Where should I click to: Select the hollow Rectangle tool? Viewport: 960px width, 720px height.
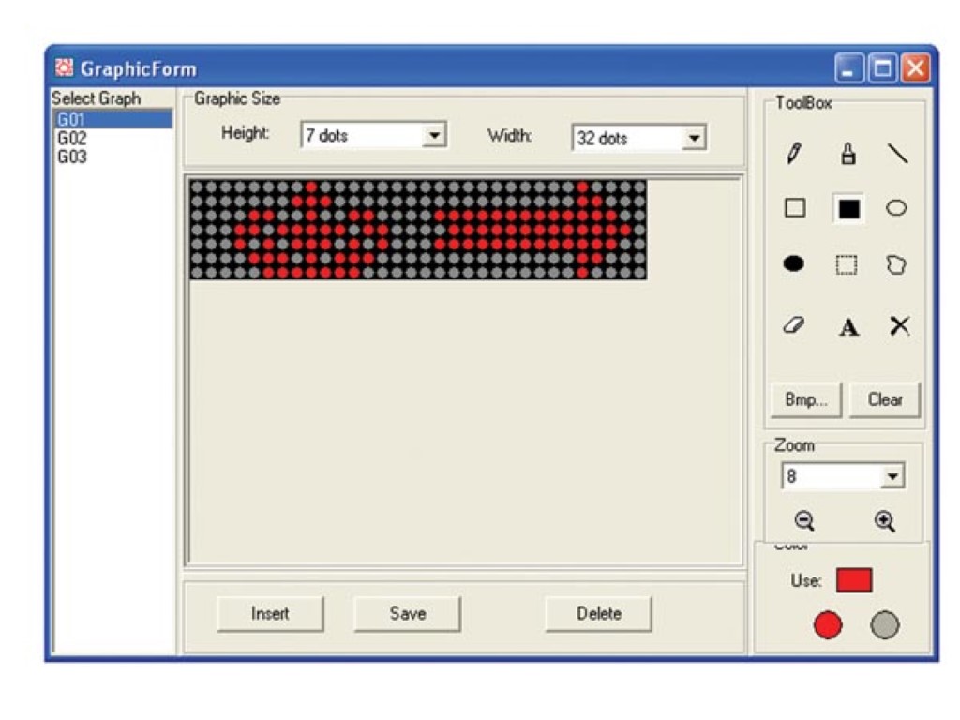tap(794, 208)
